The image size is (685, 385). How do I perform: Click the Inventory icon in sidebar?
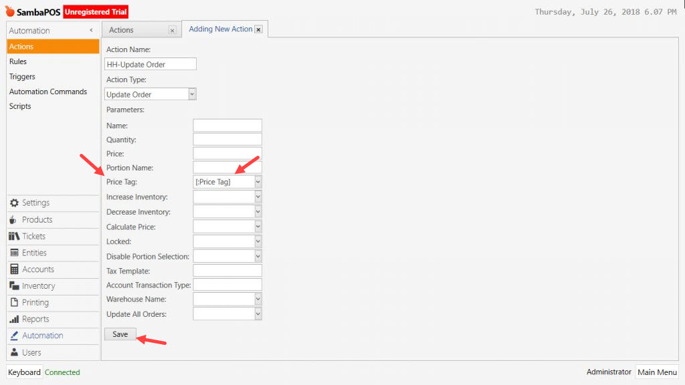pos(14,286)
